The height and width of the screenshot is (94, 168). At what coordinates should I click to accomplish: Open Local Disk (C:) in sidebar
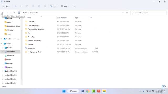tap(12, 71)
